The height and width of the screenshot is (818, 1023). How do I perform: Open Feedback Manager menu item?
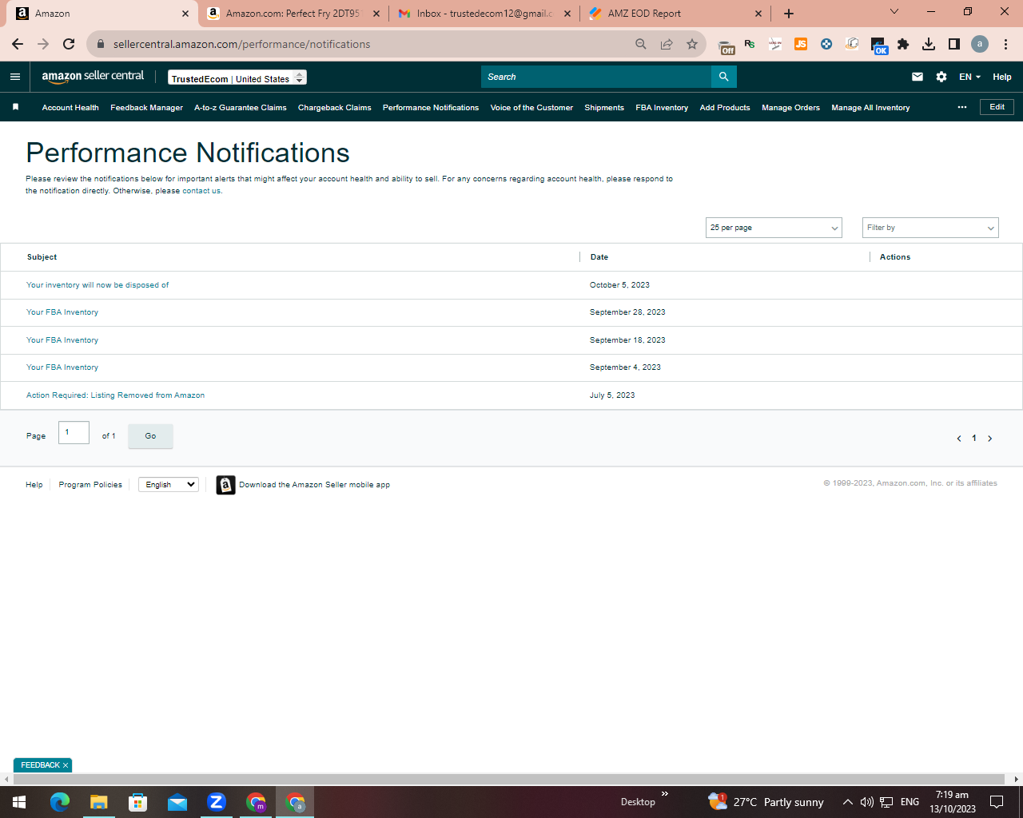click(146, 107)
